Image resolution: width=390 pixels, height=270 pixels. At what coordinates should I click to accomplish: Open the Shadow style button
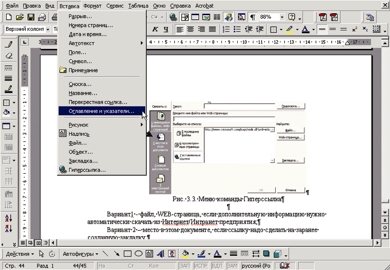[x=267, y=254]
